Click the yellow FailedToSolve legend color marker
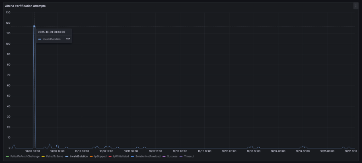The height and width of the screenshot is (163, 362). [43, 156]
